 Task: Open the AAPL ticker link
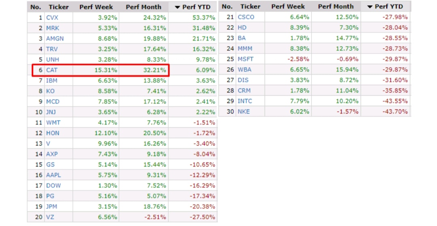(53, 175)
